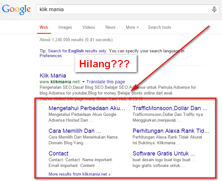Screen dimensions: 222x181
Task: Open Software Gratis Untuk ... sitelink
Action: click(164, 154)
